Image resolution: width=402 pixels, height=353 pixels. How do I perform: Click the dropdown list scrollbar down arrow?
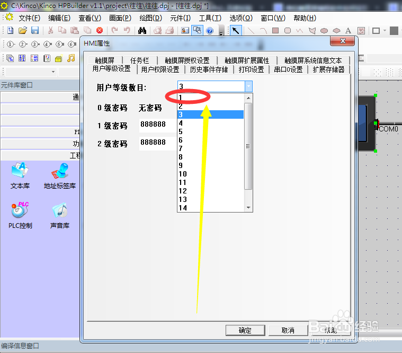[x=248, y=208]
